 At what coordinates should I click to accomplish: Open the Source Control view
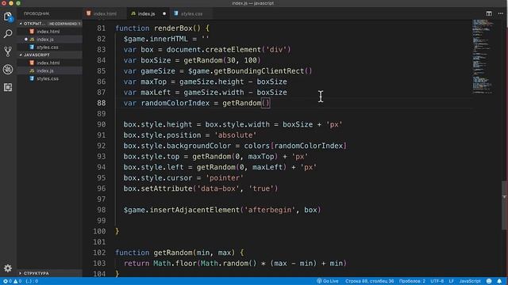pyautogui.click(x=8, y=51)
